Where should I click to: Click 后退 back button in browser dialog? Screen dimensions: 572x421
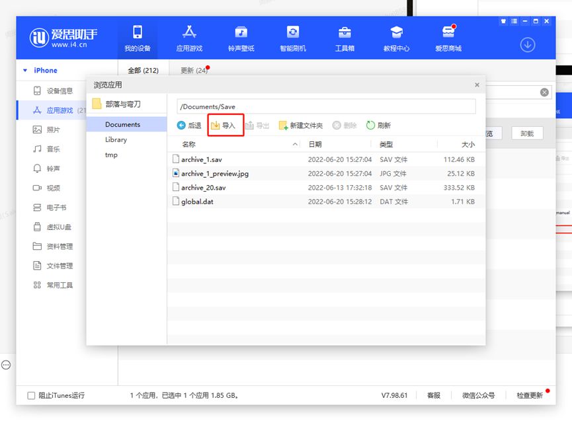point(189,126)
